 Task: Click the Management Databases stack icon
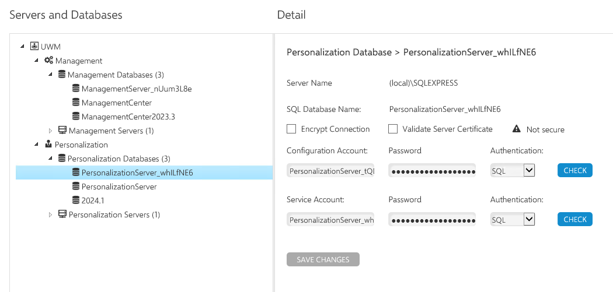coord(61,75)
